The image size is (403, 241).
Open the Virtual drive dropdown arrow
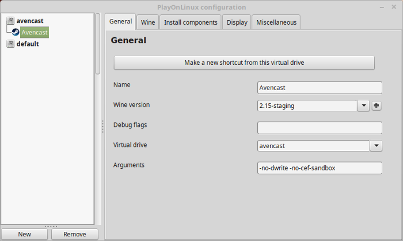click(x=376, y=146)
